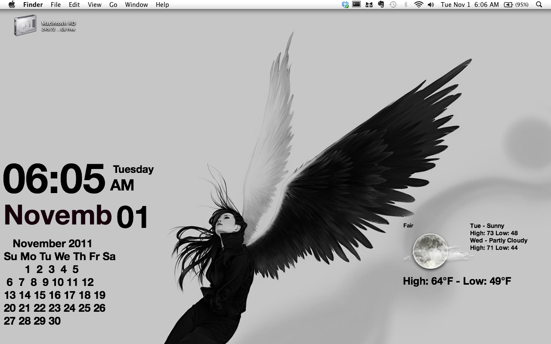Image resolution: width=551 pixels, height=344 pixels.
Task: Open the File menu
Action: 56,5
